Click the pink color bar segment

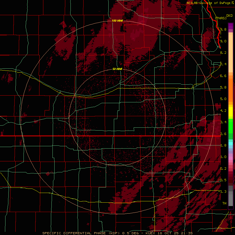coord(231,158)
